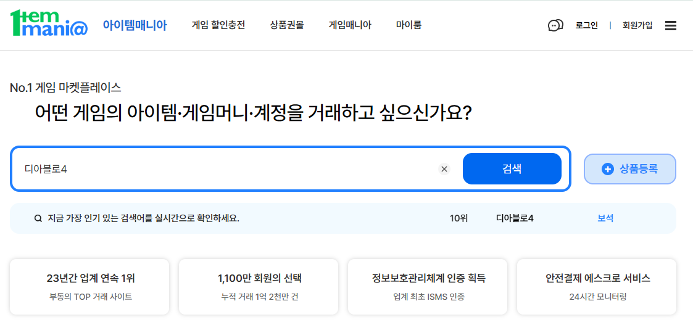Clear the search field with X icon

click(444, 169)
